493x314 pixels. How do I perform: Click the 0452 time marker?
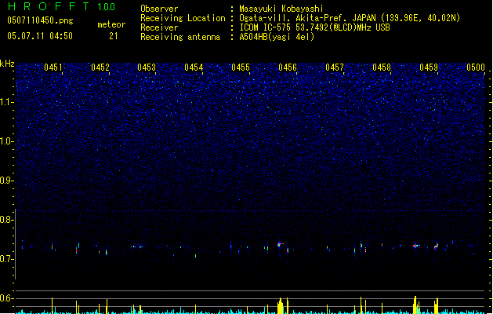point(100,68)
